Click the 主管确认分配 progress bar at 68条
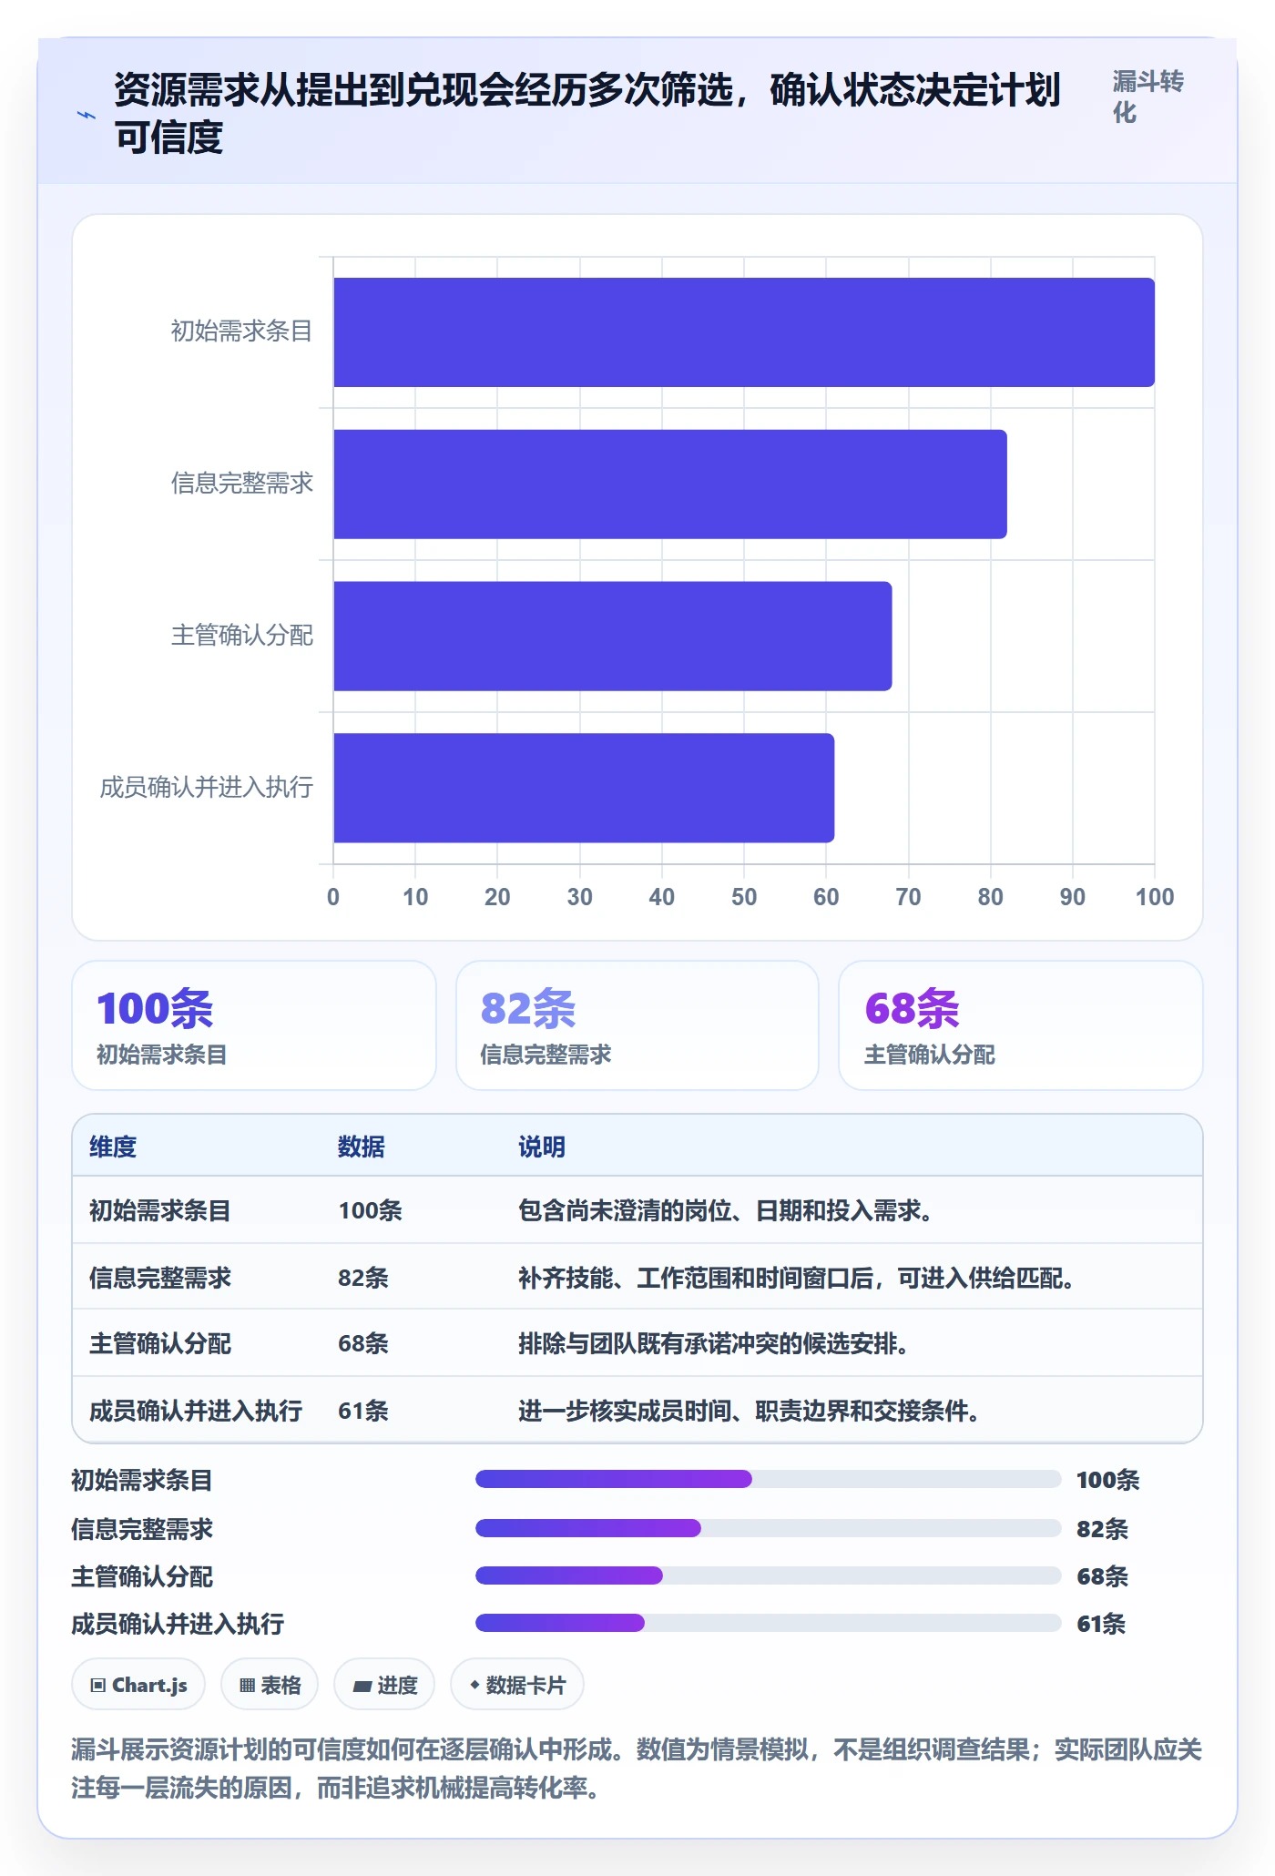 click(x=768, y=1575)
